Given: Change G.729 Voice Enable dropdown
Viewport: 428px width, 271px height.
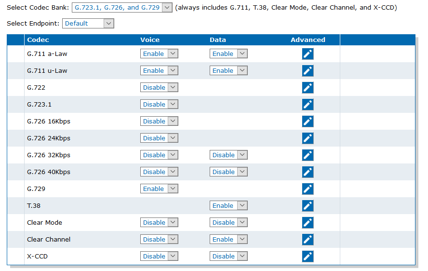Looking at the screenshot, I should point(159,189).
